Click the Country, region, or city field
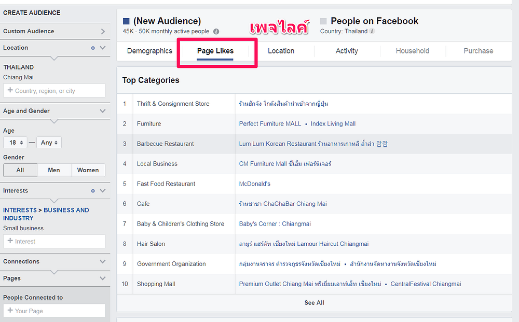Viewport: 519px width, 322px height. (54, 91)
